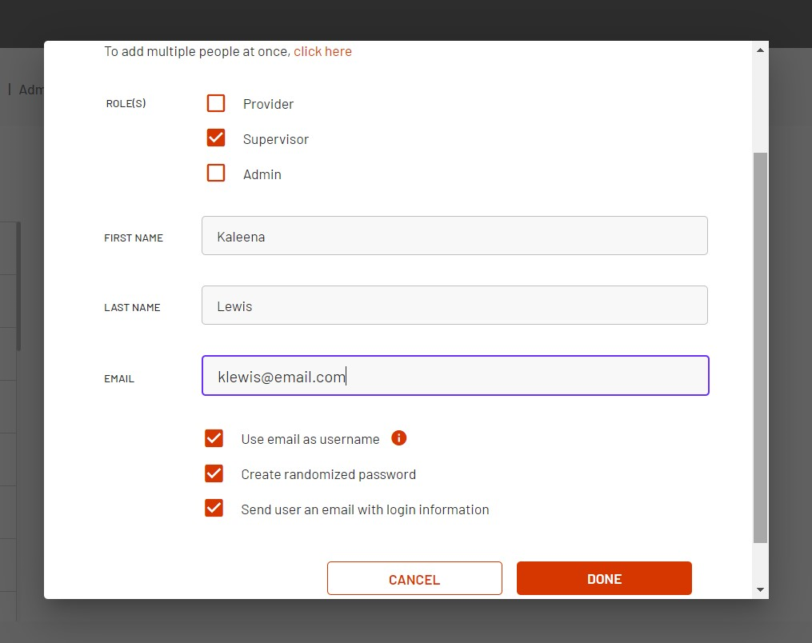812x643 pixels.
Task: Select the LAST NAME field containing Lewis
Action: [454, 306]
